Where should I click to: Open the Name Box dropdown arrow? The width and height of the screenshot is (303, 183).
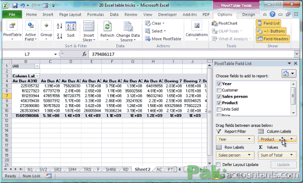click(x=55, y=54)
